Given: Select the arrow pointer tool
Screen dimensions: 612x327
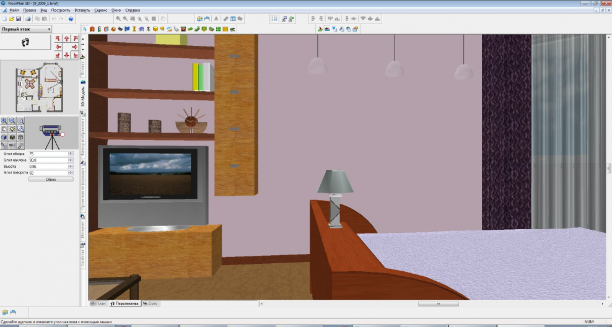Looking at the screenshot, I should pos(85,29).
